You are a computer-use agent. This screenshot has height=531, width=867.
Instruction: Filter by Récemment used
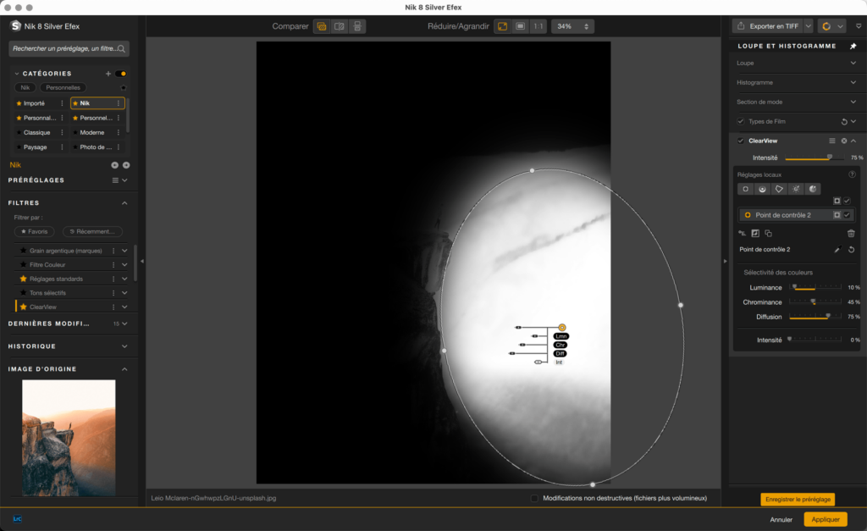point(92,232)
